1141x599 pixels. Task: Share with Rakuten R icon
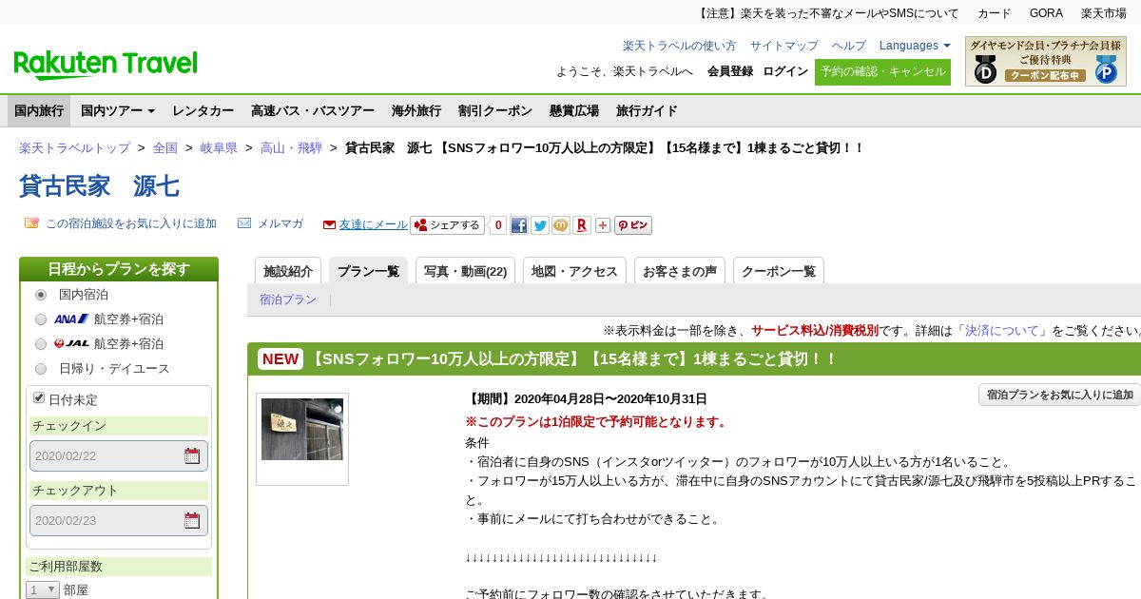coord(582,225)
